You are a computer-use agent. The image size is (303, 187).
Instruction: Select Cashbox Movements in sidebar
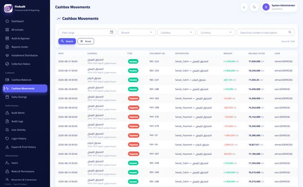click(25, 88)
